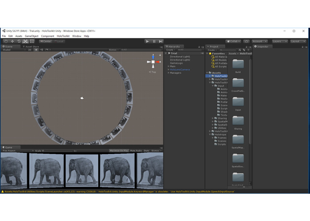Click search by label icon in Project

tap(244, 50)
